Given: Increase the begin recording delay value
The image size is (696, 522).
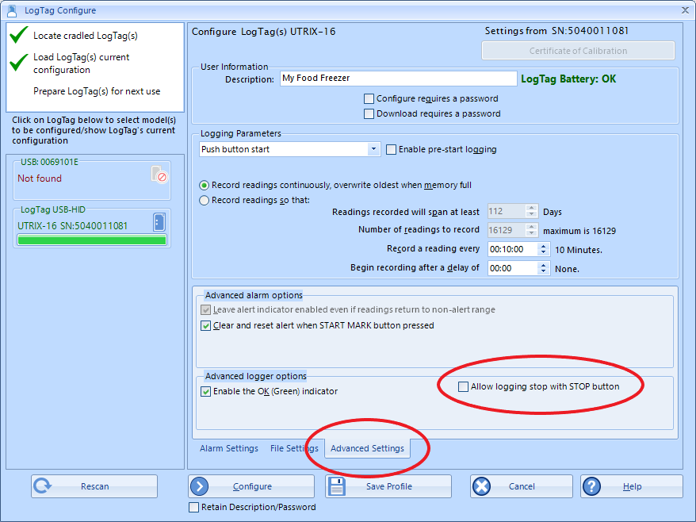Looking at the screenshot, I should pos(543,265).
